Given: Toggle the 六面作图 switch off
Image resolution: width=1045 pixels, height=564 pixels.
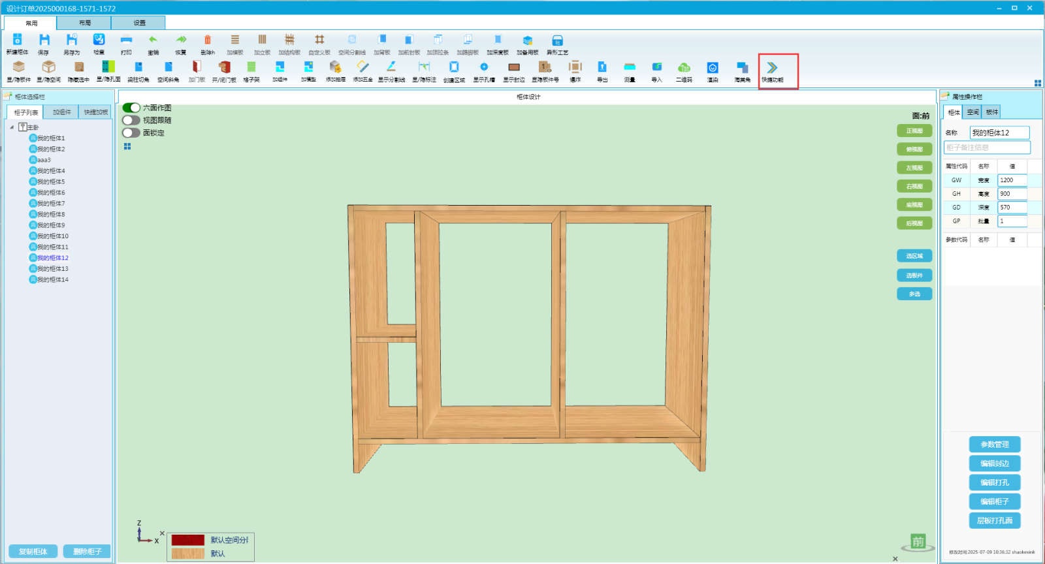Looking at the screenshot, I should pyautogui.click(x=131, y=108).
